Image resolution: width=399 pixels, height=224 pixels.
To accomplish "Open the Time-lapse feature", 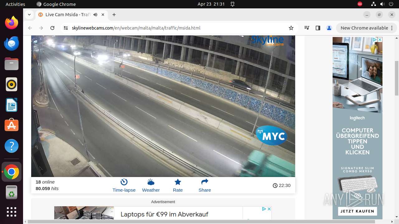I will pos(124,186).
